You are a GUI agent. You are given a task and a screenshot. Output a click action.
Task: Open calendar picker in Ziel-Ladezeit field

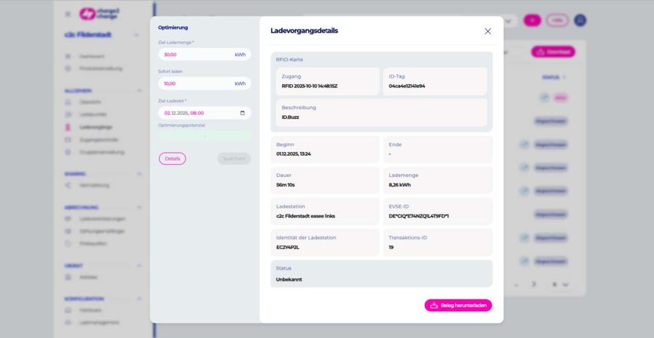[242, 113]
